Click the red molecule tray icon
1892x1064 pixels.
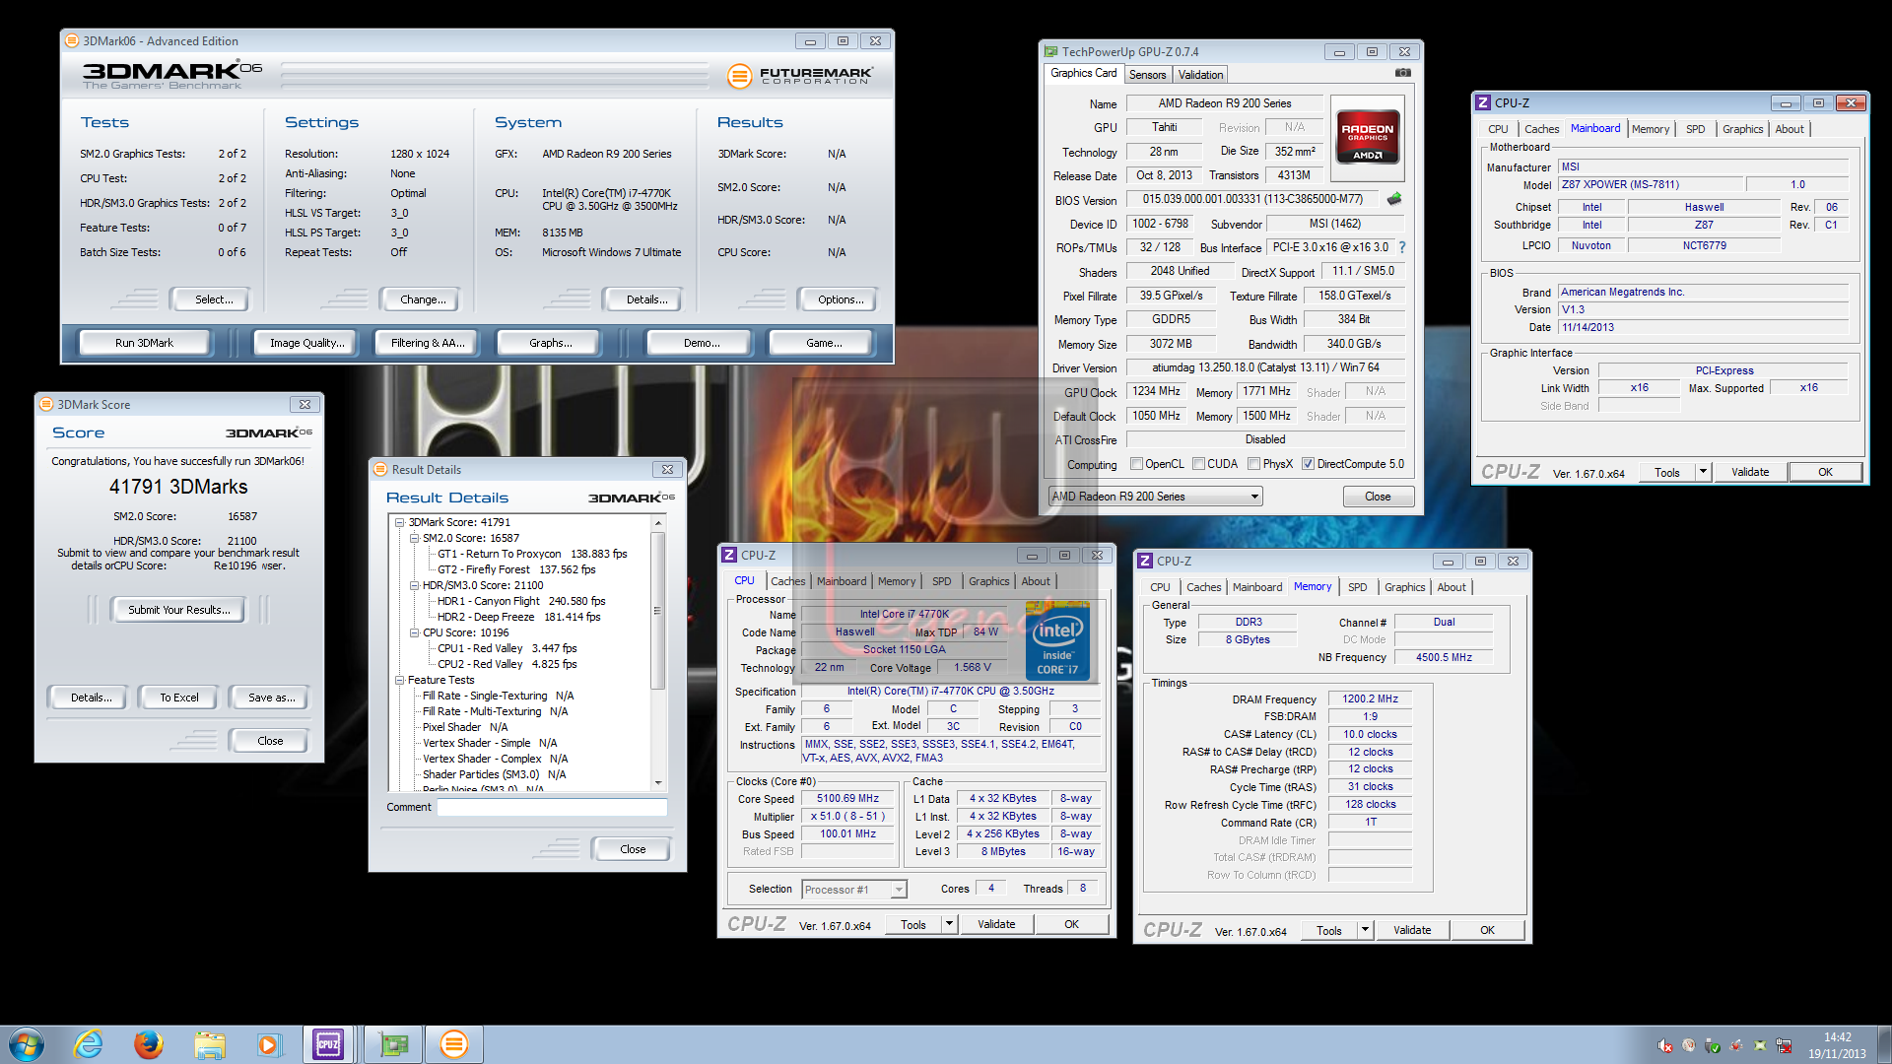coord(1736,1045)
